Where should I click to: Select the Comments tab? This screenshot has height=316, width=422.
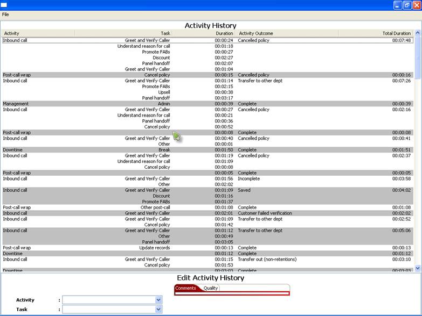185,288
